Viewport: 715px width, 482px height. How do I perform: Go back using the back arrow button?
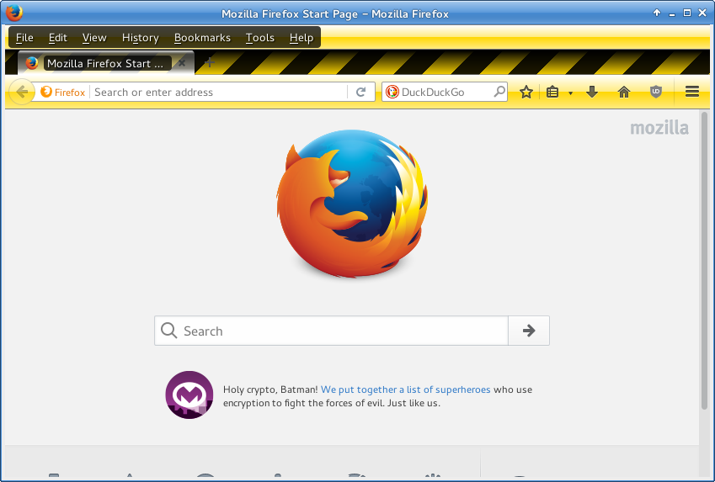tap(21, 92)
